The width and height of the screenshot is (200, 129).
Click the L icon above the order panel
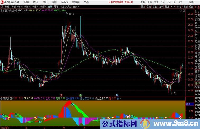pyautogui.click(x=196, y=7)
